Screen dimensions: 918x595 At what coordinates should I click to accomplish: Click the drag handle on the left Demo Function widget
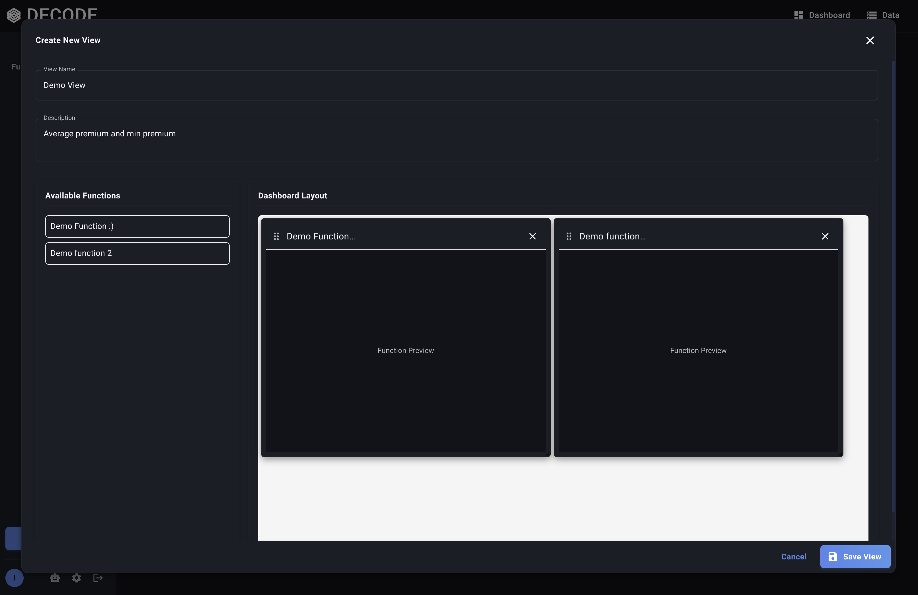pos(276,236)
